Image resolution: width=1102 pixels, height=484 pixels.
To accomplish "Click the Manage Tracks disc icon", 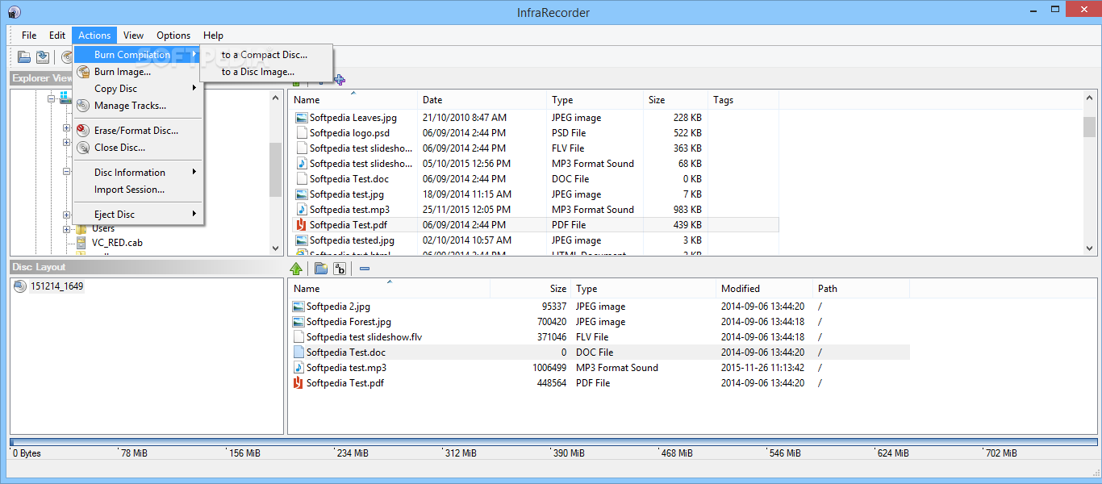I will [82, 106].
